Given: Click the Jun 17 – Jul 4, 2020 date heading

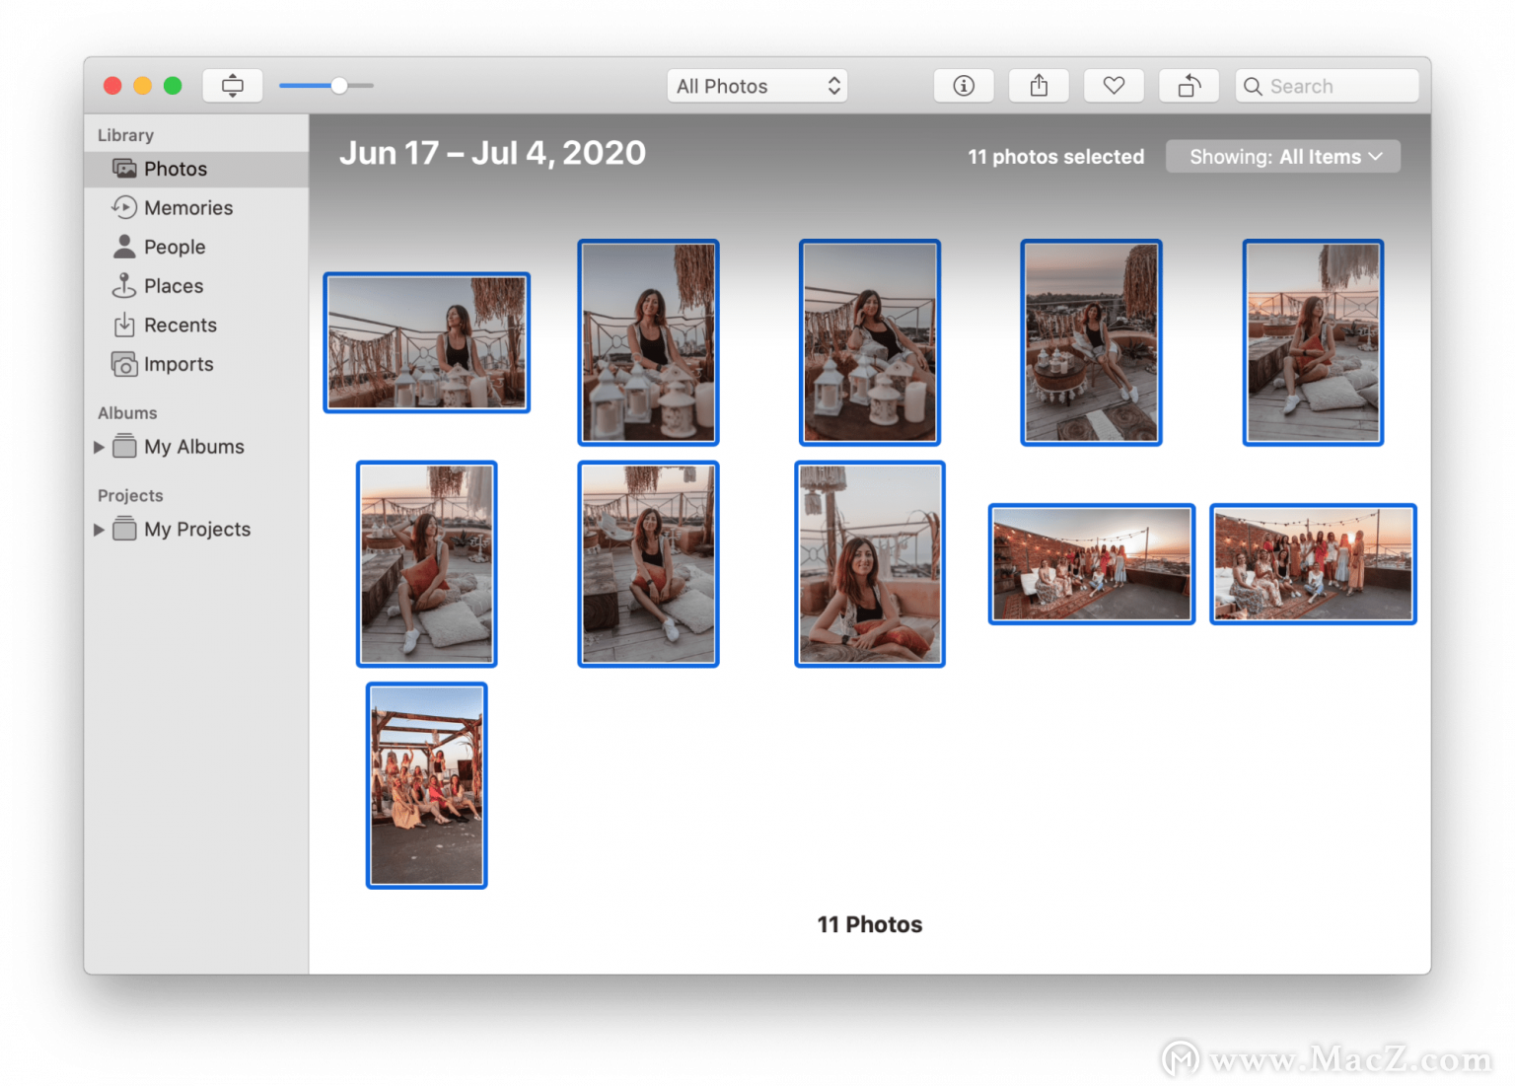Looking at the screenshot, I should 492,153.
